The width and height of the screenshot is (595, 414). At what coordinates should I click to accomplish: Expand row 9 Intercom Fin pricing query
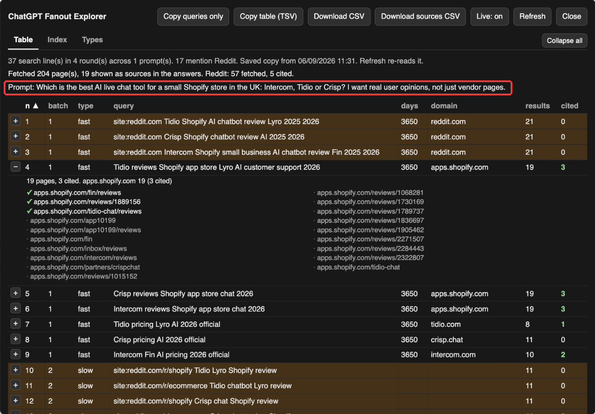coord(16,354)
